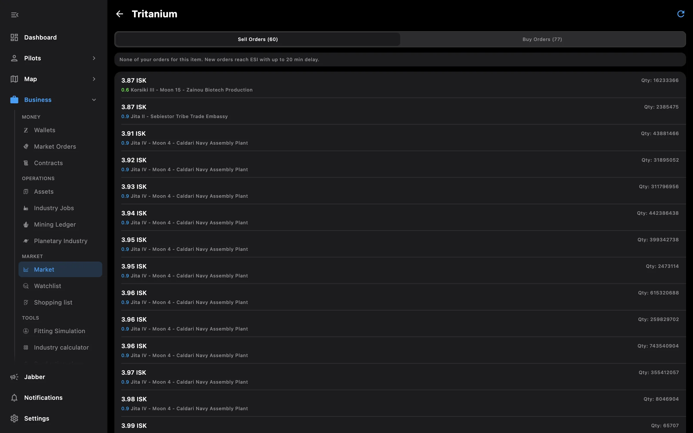693x433 pixels.
Task: Click the Contracts icon
Action: [x=26, y=163]
